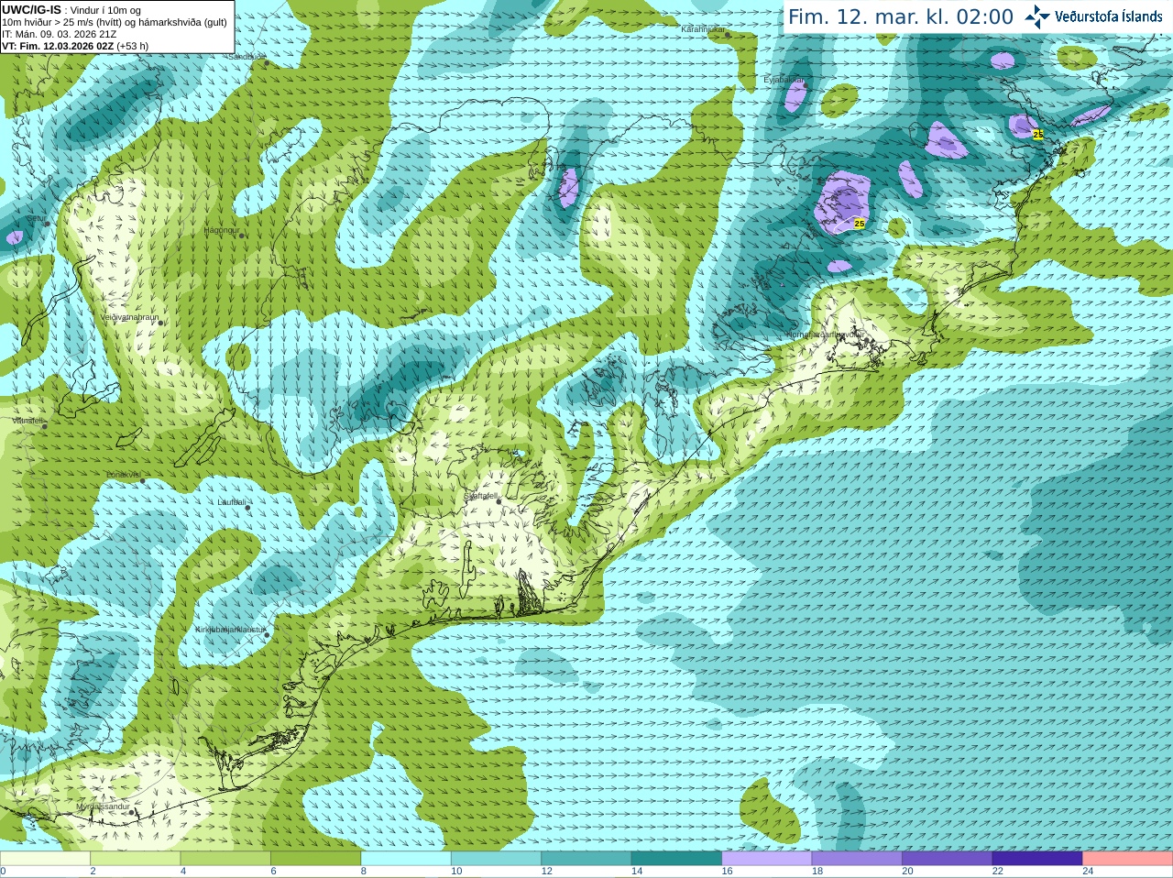
Task: Pick the teal 12–14 m/s legend swatch
Action: 586,859
